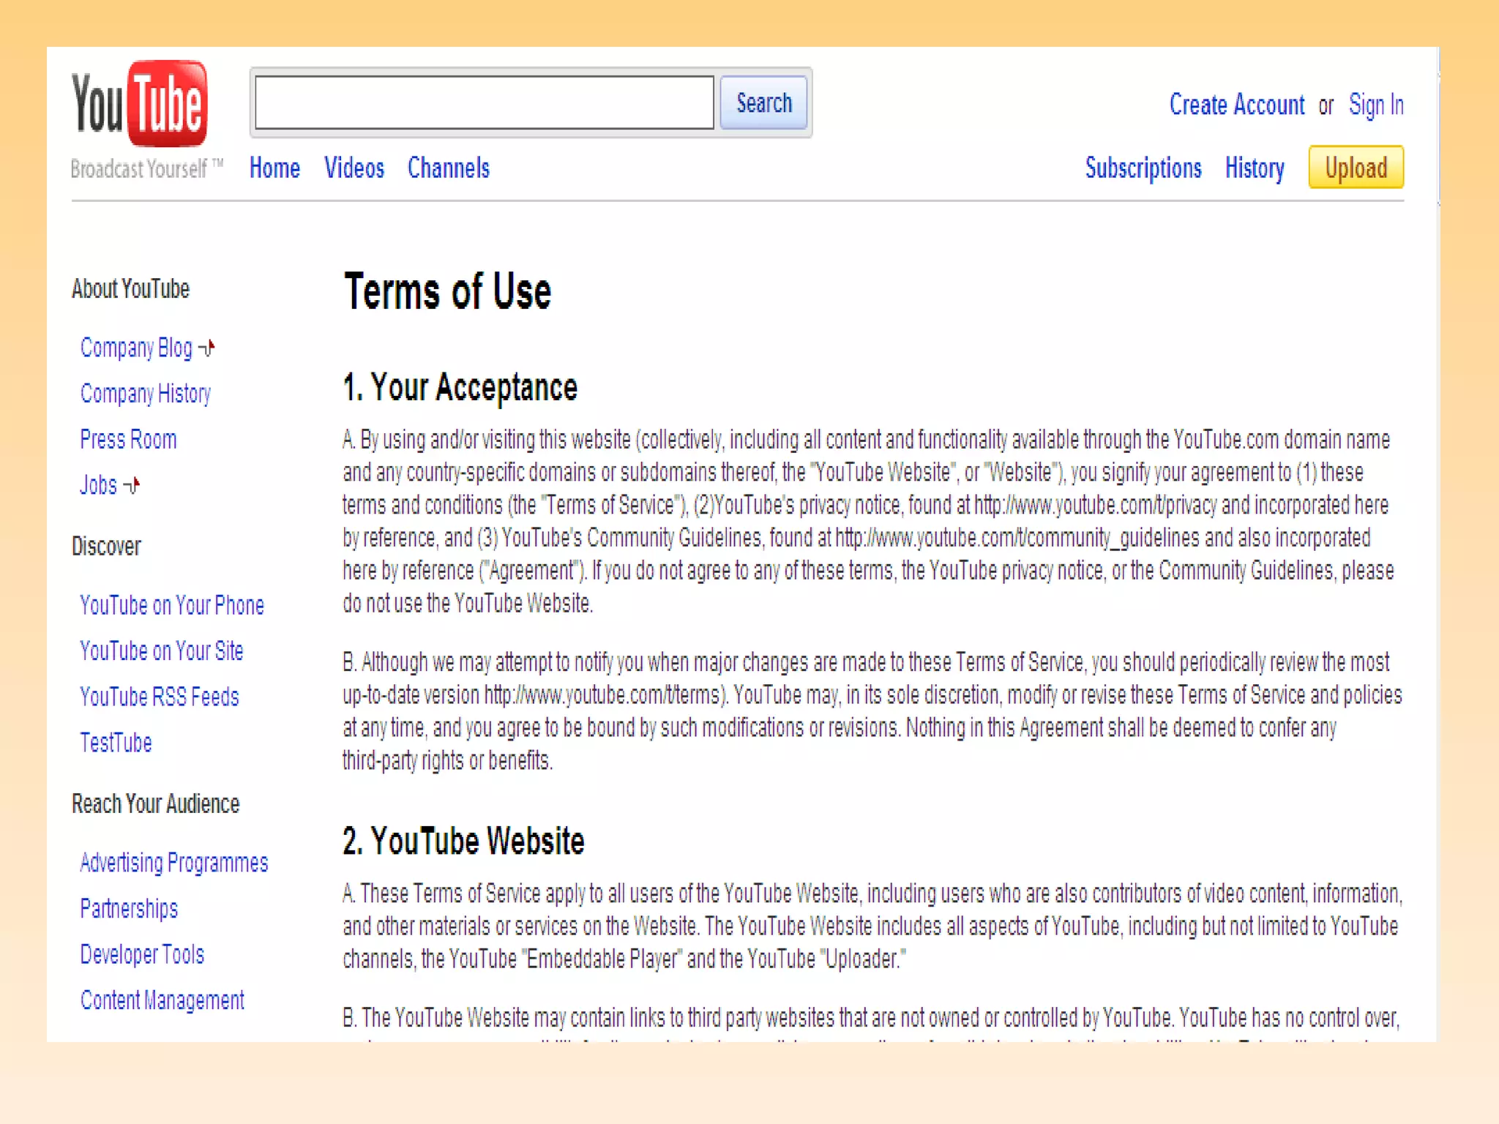The height and width of the screenshot is (1124, 1499).
Task: Open TestTube features page
Action: (x=116, y=743)
